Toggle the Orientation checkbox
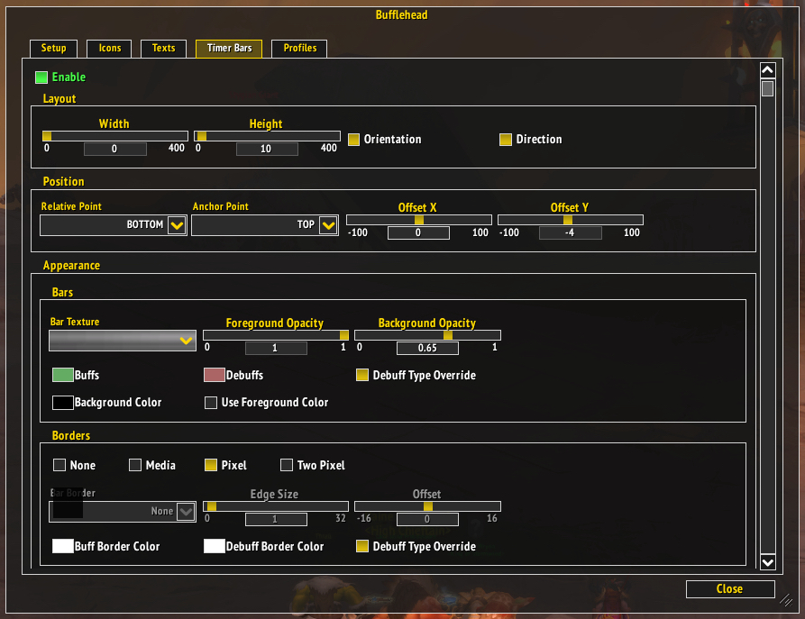805x619 pixels. pos(354,140)
